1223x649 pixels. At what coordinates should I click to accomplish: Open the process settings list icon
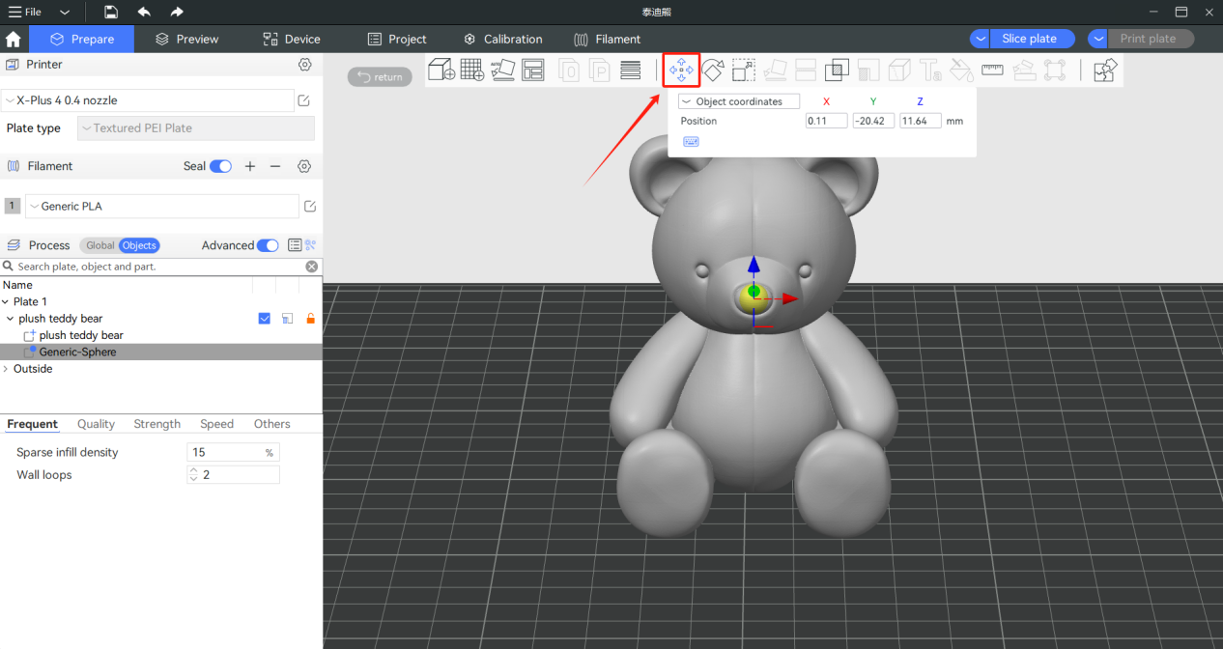[x=295, y=245]
